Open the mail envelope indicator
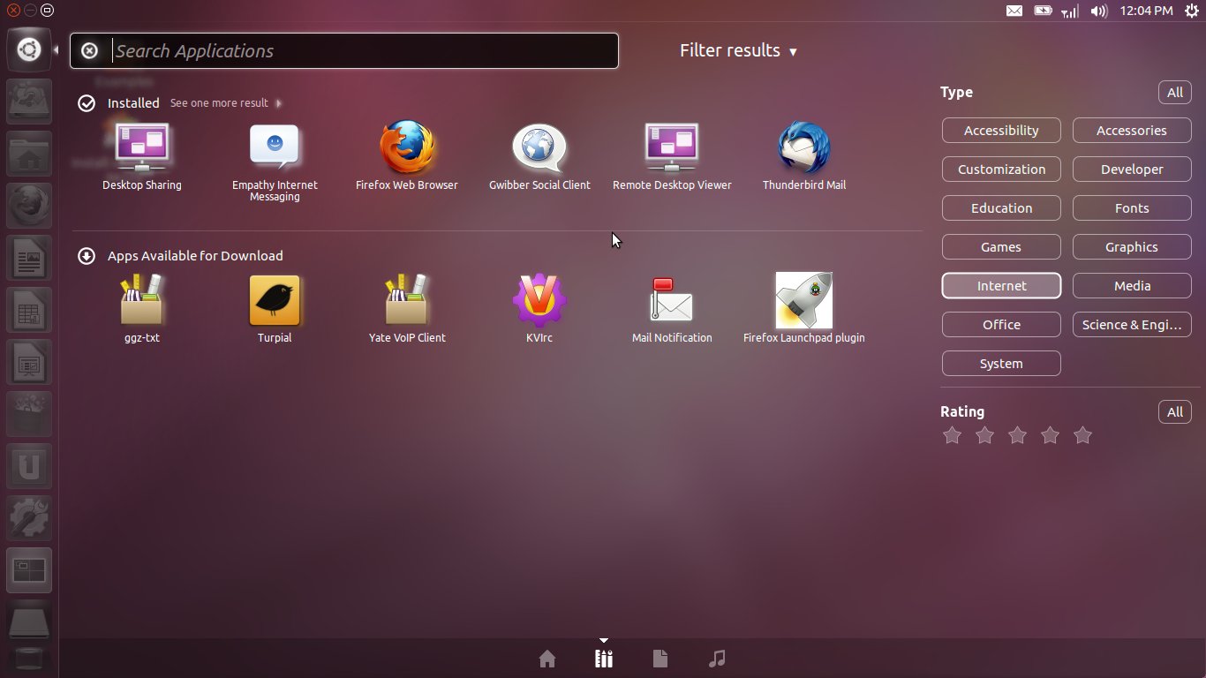The image size is (1206, 678). coord(1014,11)
